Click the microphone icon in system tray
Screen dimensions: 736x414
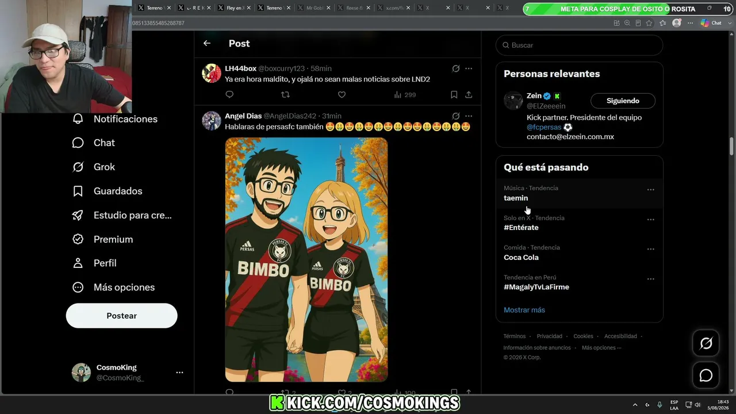click(x=660, y=405)
